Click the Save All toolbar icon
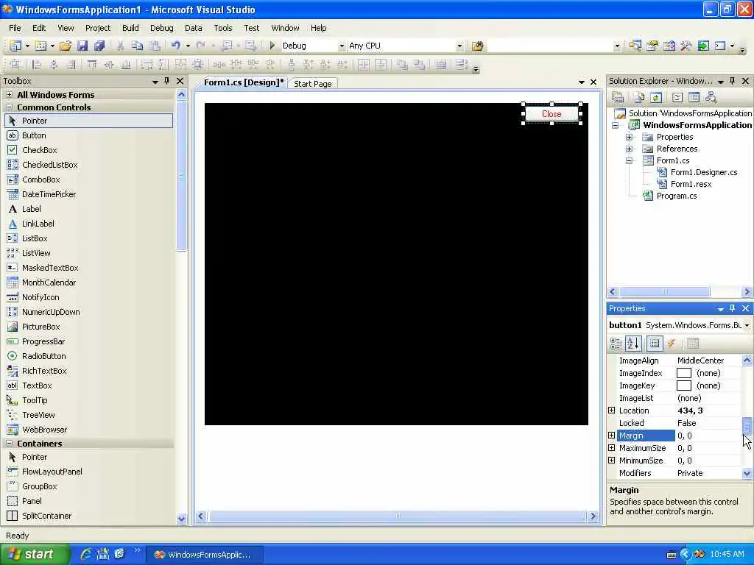The height and width of the screenshot is (565, 754). click(x=99, y=46)
